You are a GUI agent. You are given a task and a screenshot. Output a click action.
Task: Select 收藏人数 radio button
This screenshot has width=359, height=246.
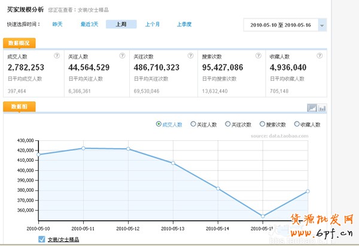(x=297, y=124)
